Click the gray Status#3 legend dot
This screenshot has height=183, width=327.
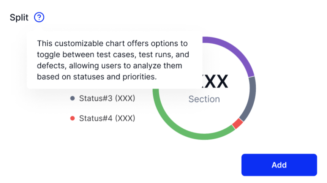coord(73,99)
